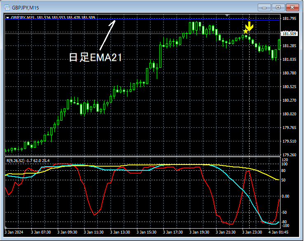
Task: Minimize the GBPJPY,M15 chart window
Action: pyautogui.click(x=264, y=7)
